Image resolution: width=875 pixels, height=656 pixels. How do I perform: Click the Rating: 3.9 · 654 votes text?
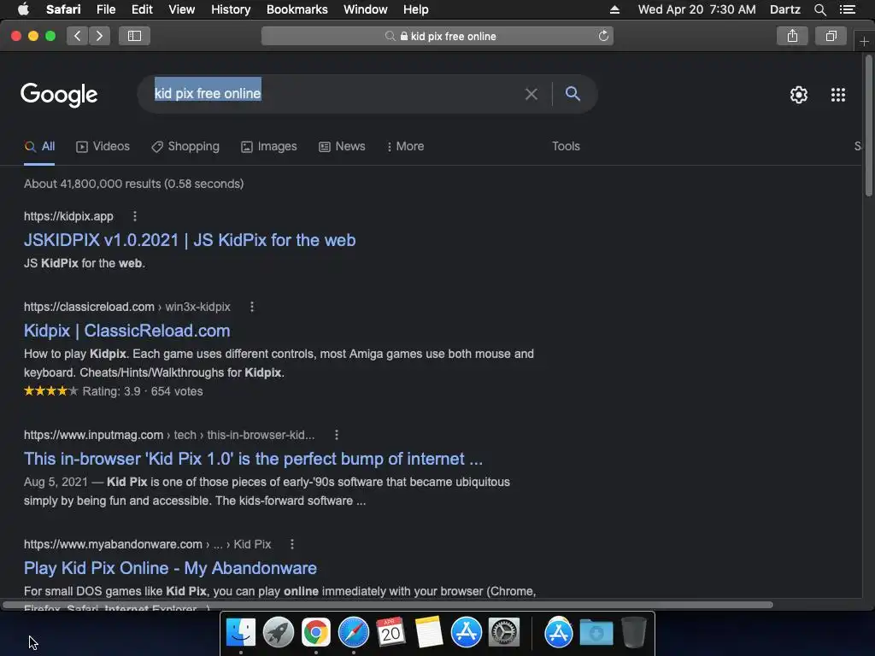coord(143,391)
